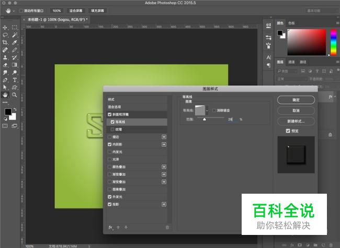The height and width of the screenshot is (248, 340).
Task: Open Hand tool preset picker in options bar
Action: 14,11
